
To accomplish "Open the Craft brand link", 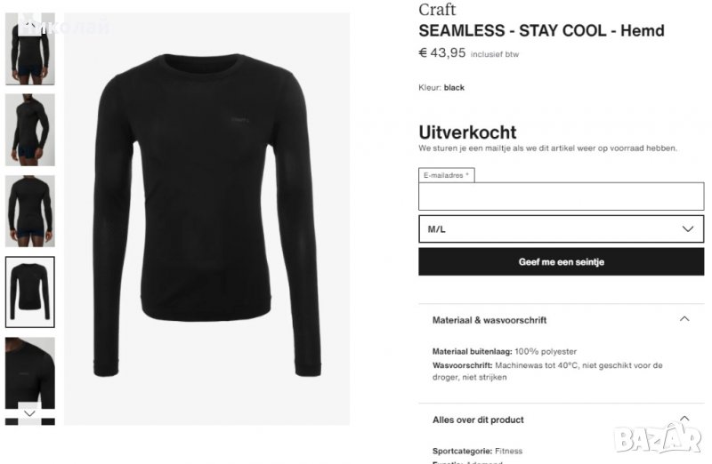I will click(437, 10).
